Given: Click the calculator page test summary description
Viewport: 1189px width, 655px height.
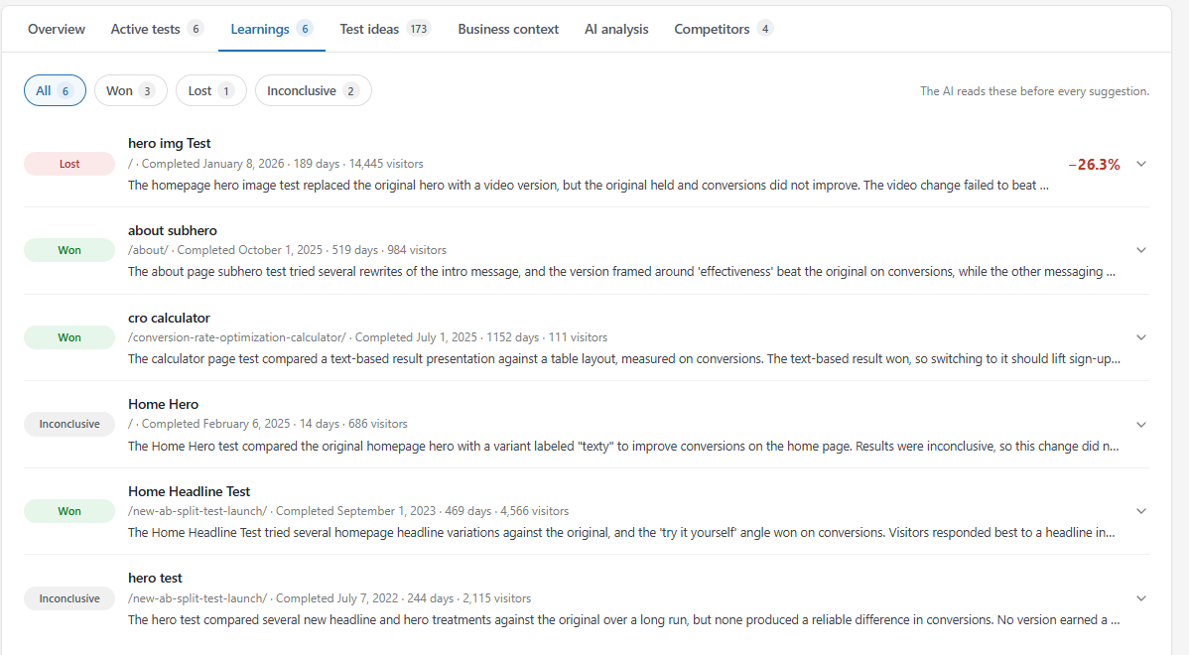Looking at the screenshot, I should pos(624,358).
